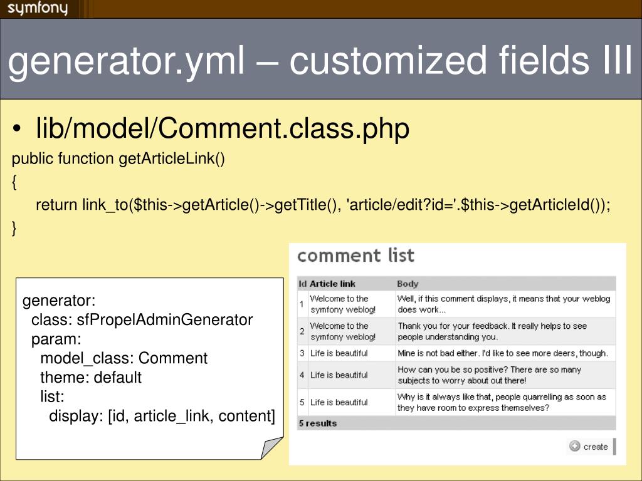Click Id cell '2' in the comment list
642x481 pixels.
pyautogui.click(x=302, y=331)
